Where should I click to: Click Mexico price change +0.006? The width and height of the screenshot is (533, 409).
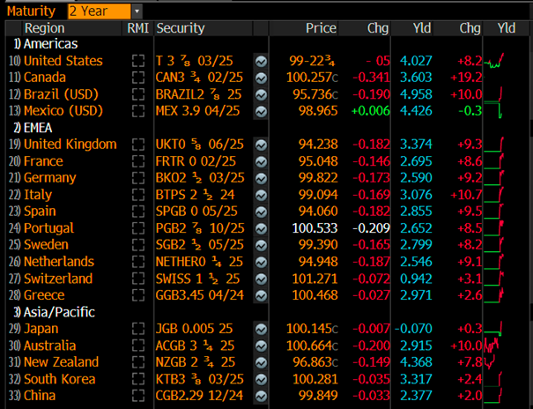[x=371, y=111]
